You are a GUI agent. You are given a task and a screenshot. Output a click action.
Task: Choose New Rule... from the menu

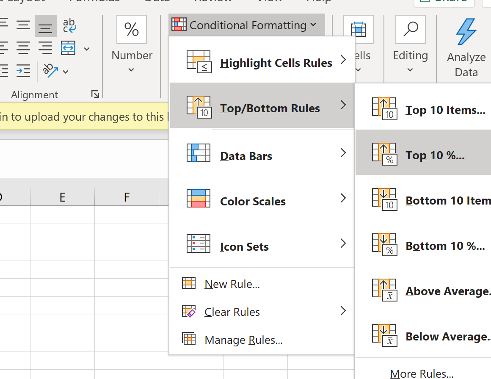[x=262, y=284]
